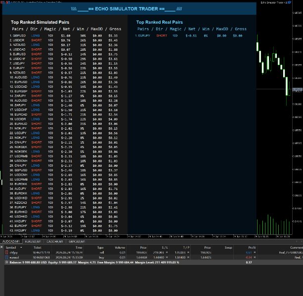The image size is (303, 296).
Task: Select row 18 EURCAD SHORT
Action: pos(64,114)
